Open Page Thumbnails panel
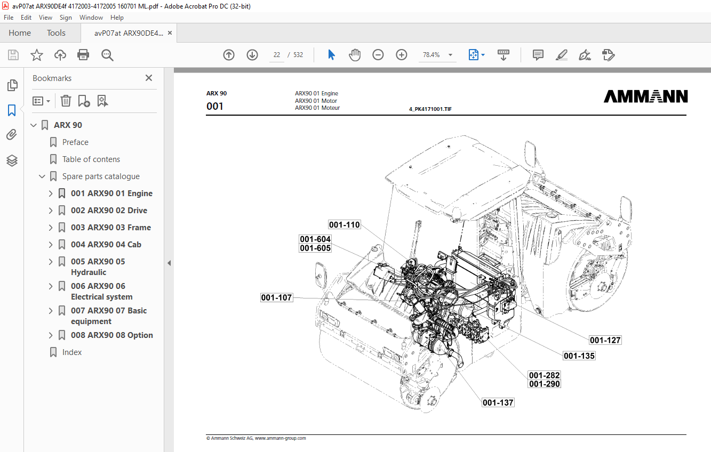Screen dimensions: 711x452 point(12,85)
